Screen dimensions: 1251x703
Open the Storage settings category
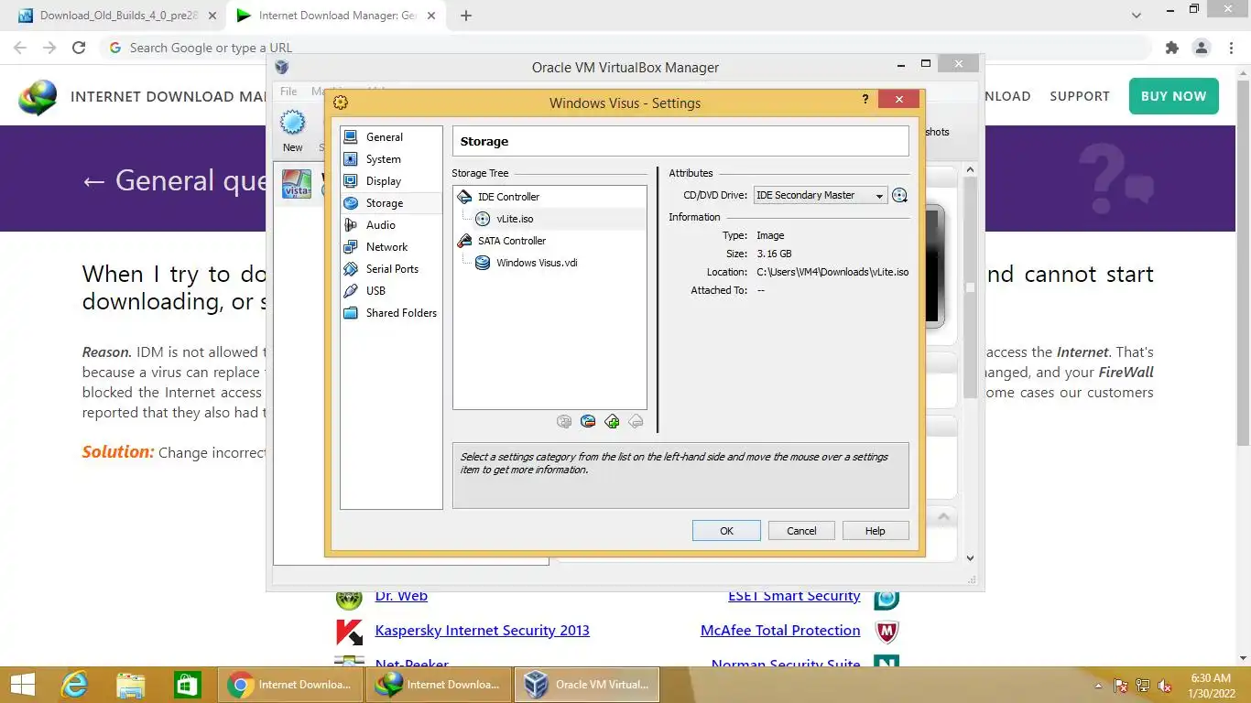pos(391,203)
